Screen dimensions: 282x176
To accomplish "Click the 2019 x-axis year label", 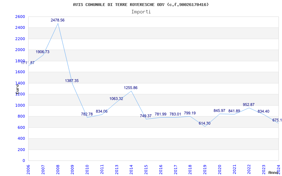I will click(x=205, y=170).
